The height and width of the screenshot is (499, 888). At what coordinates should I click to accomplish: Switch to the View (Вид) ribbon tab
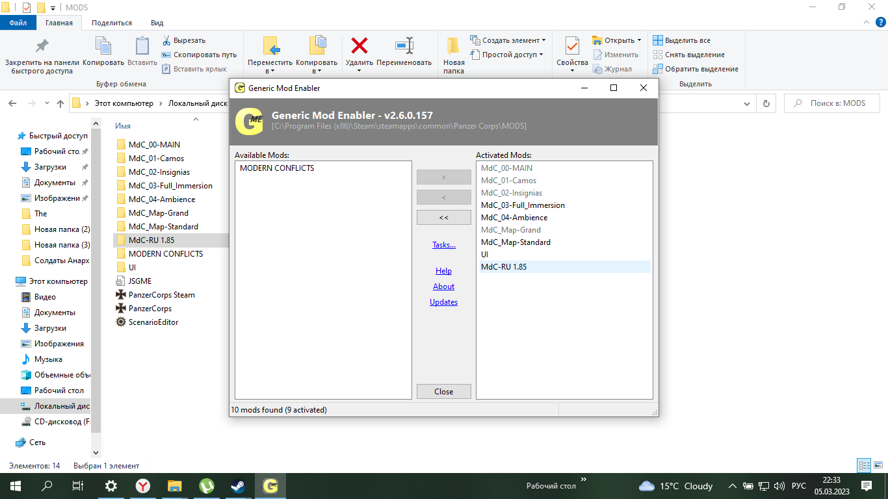click(x=157, y=23)
